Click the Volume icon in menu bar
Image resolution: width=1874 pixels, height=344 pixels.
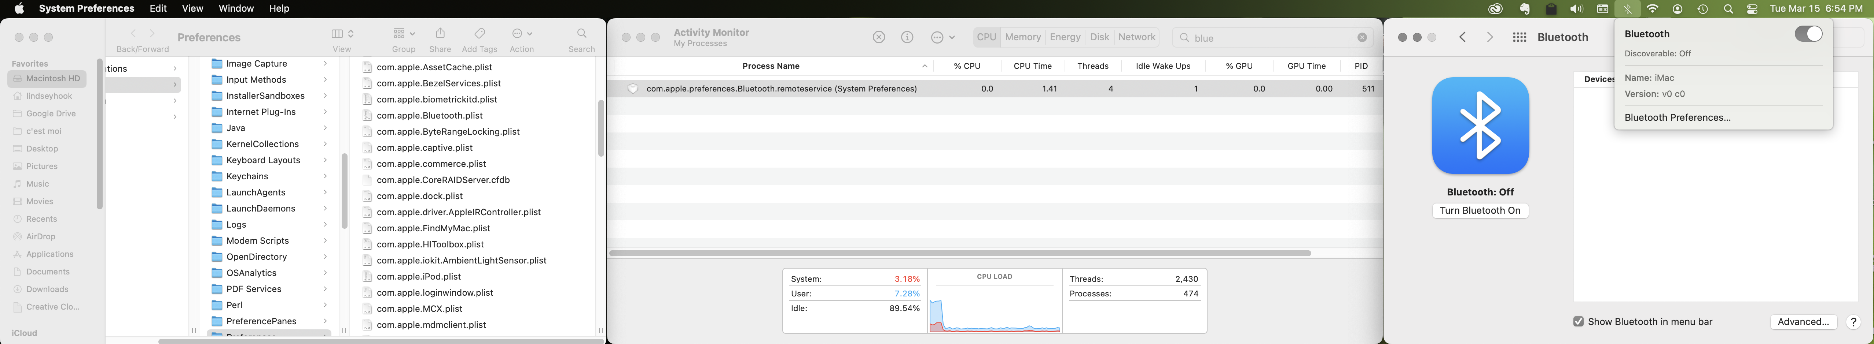pyautogui.click(x=1576, y=9)
